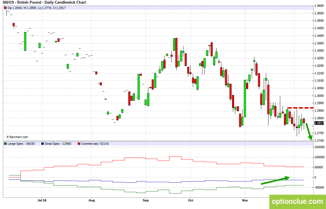Screen dimensions: 326x209
Task: Select the Op/Hi/Lo/Cl price readout text
Action: [36, 8]
